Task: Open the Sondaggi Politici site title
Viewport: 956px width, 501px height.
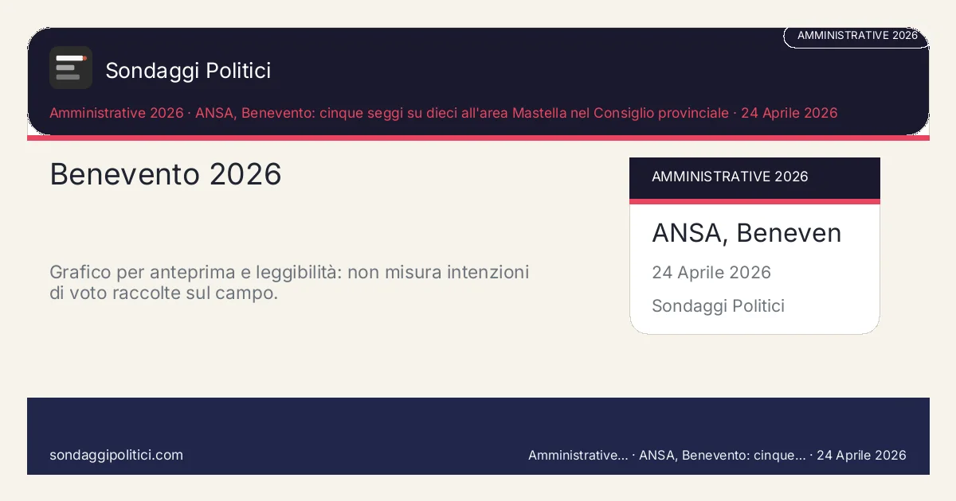Action: [x=188, y=71]
